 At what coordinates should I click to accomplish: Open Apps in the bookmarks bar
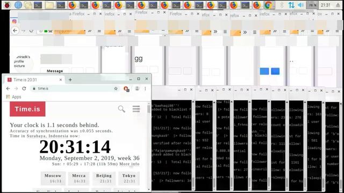pyautogui.click(x=13, y=96)
